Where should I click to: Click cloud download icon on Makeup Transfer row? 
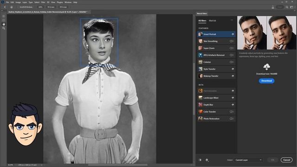click(232, 76)
